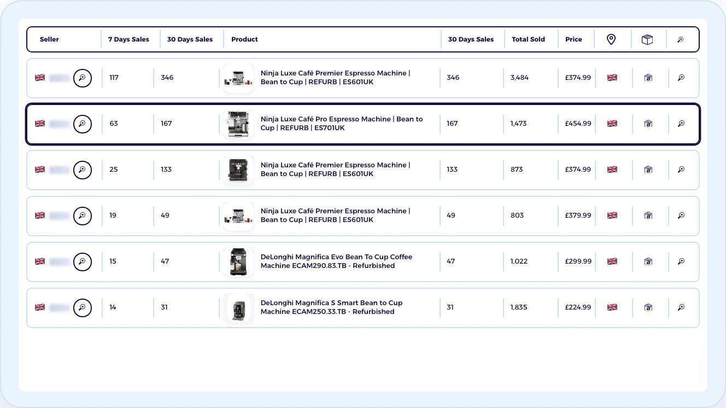Image resolution: width=726 pixels, height=408 pixels.
Task: Click the 1,835 total sold value
Action: 519,307
